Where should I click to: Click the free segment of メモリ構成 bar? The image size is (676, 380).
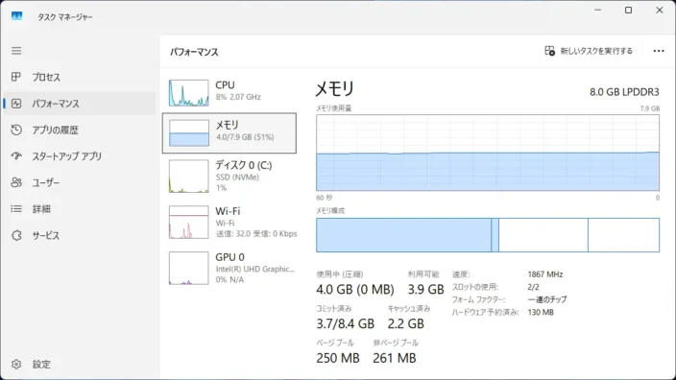point(624,235)
